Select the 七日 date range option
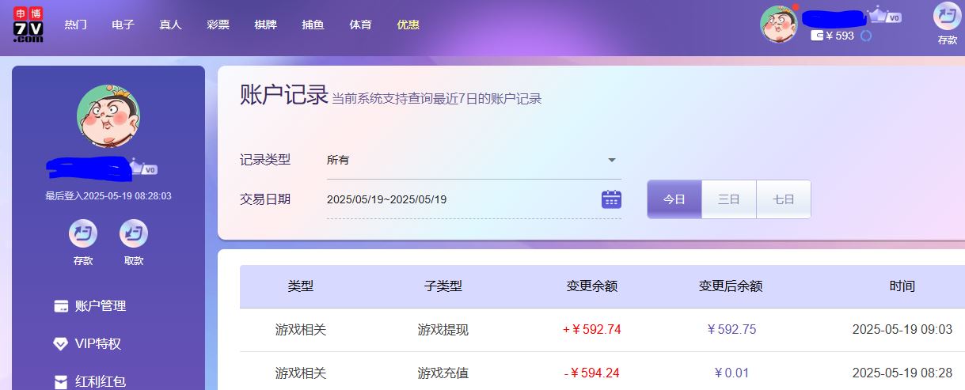 coord(783,199)
